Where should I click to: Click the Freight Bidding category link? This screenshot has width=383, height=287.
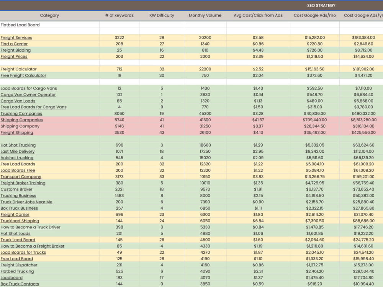[x=15, y=50]
